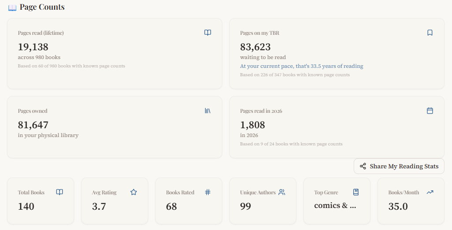Viewport: 452px width, 230px height.
Task: Click the star icon in Avg Rating card
Action: (134, 192)
